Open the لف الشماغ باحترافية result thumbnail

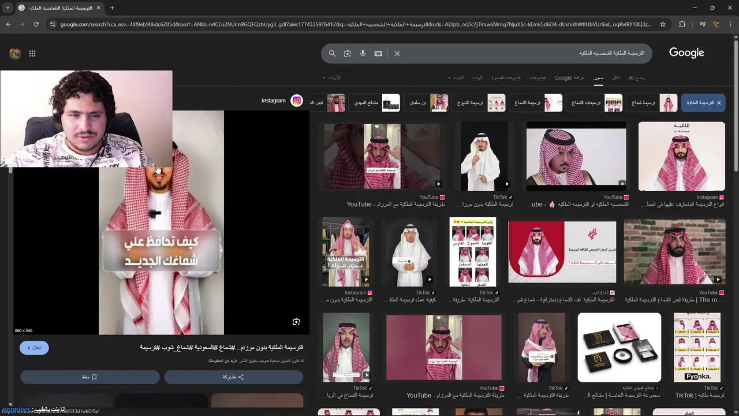pos(562,252)
